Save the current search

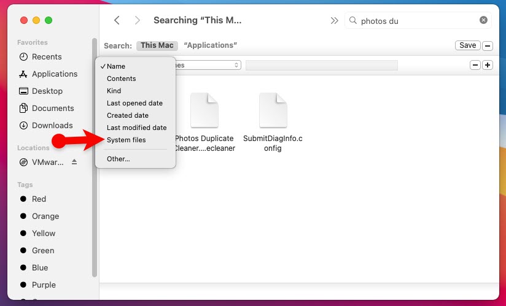click(x=467, y=45)
